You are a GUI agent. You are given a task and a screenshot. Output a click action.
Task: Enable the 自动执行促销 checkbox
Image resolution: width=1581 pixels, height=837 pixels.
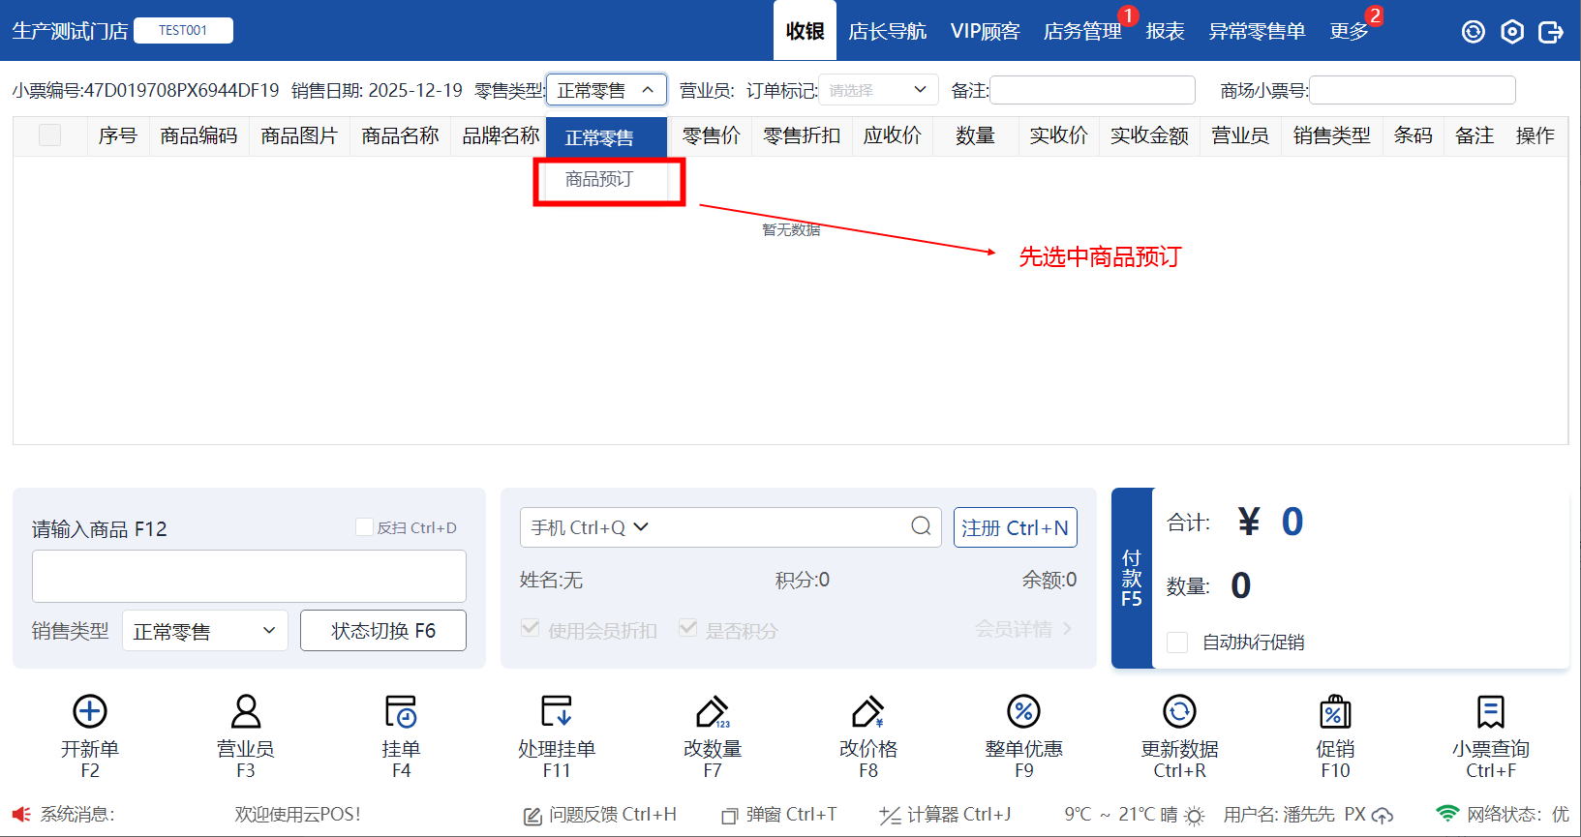click(1178, 643)
